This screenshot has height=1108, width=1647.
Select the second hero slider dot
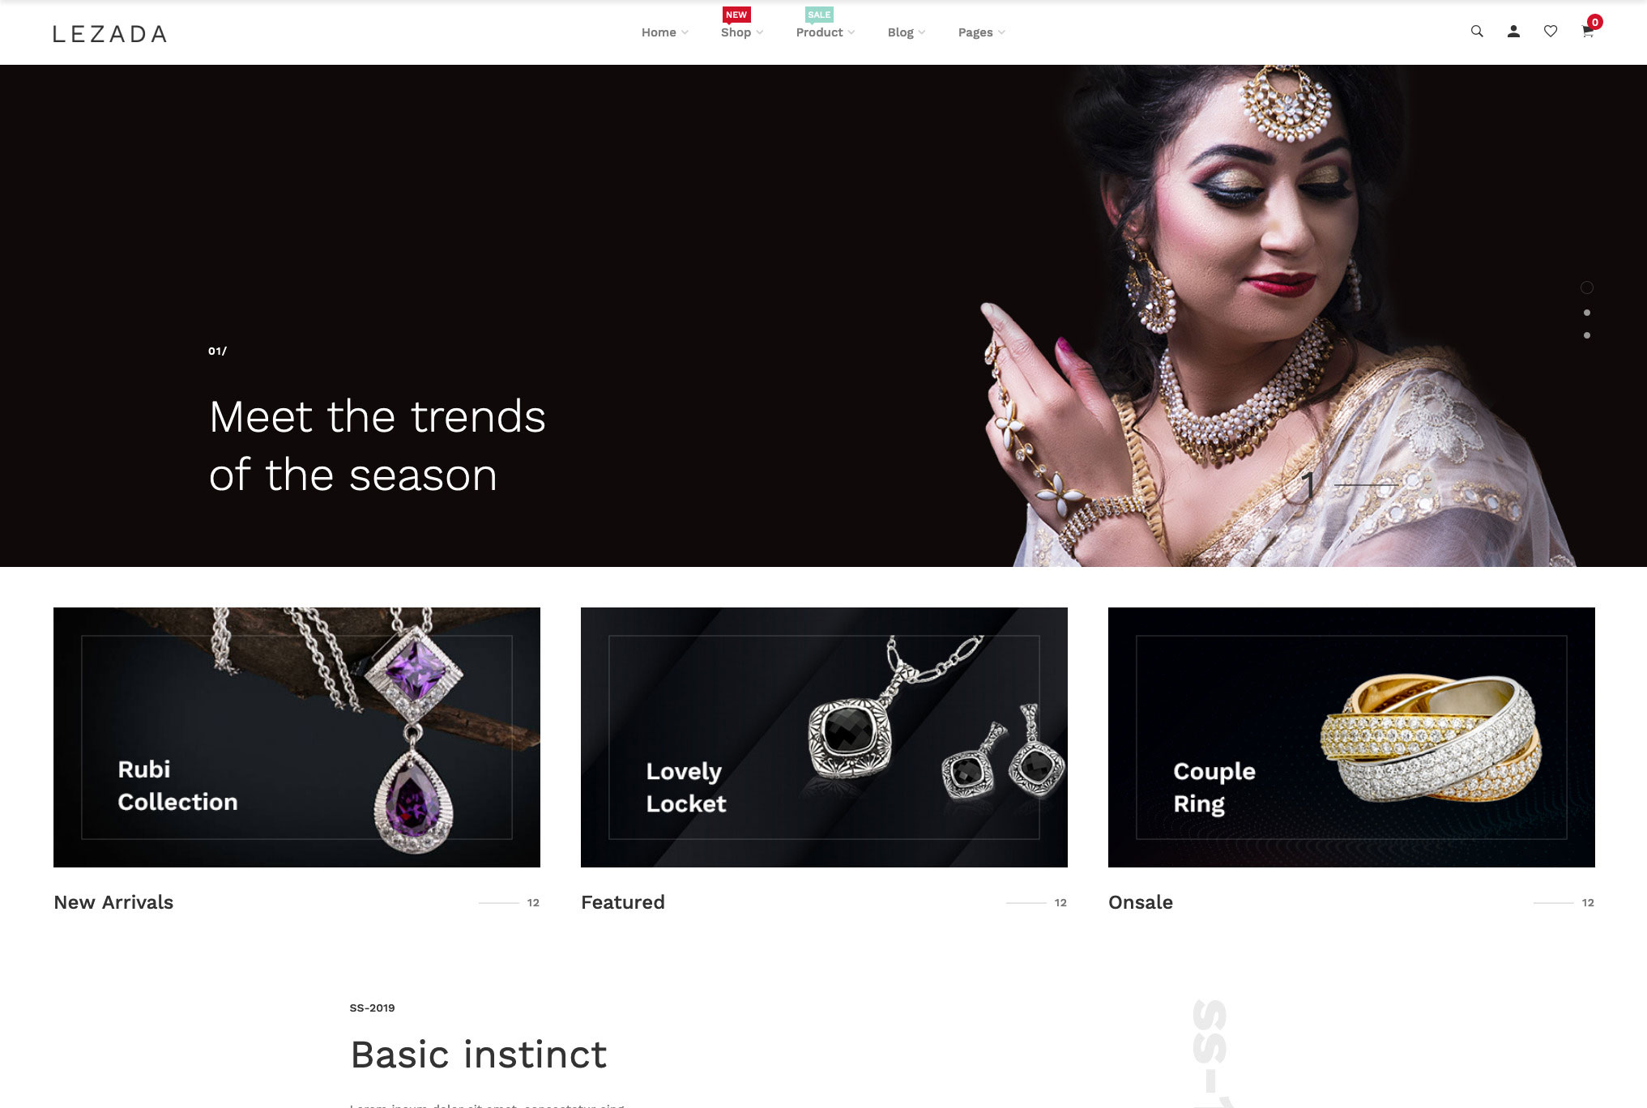[x=1587, y=313]
